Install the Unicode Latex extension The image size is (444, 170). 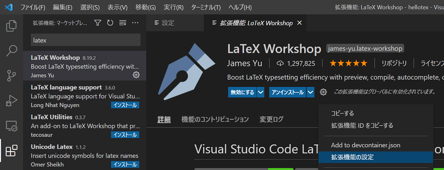(125, 164)
